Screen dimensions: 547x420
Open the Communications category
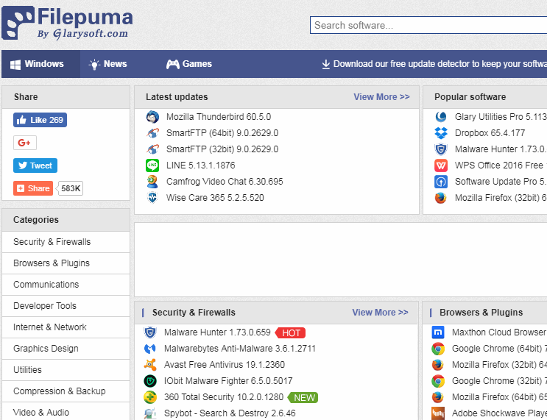click(x=66, y=285)
